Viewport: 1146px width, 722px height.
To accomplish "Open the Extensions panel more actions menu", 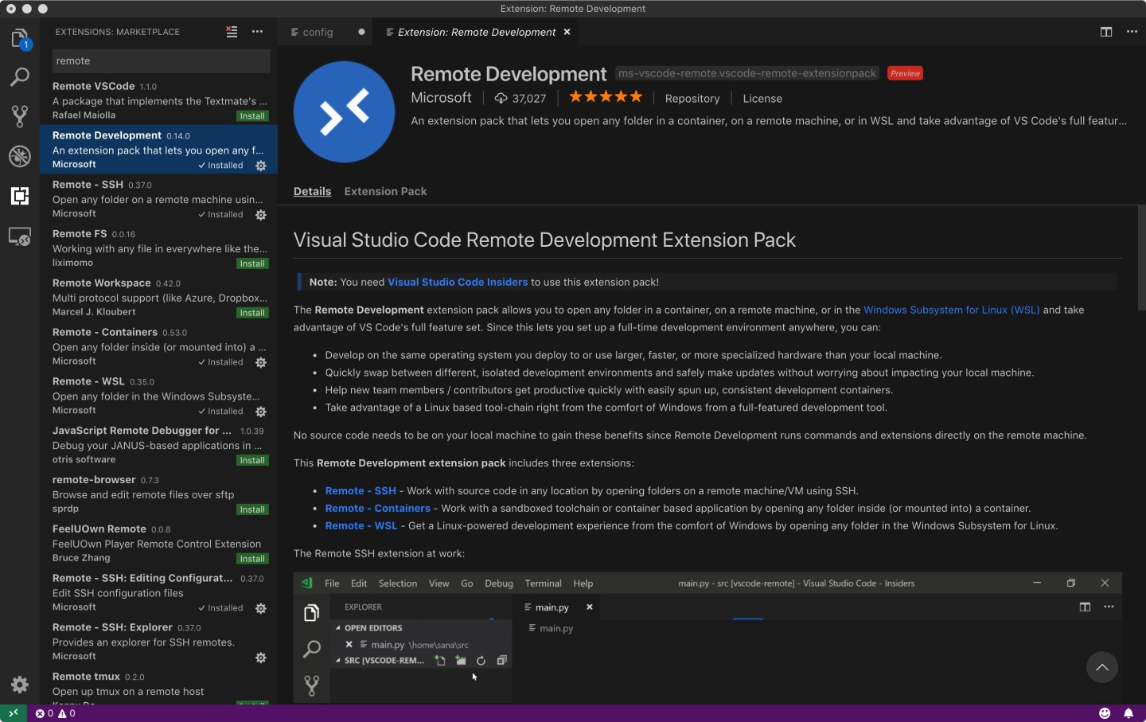I will click(257, 32).
